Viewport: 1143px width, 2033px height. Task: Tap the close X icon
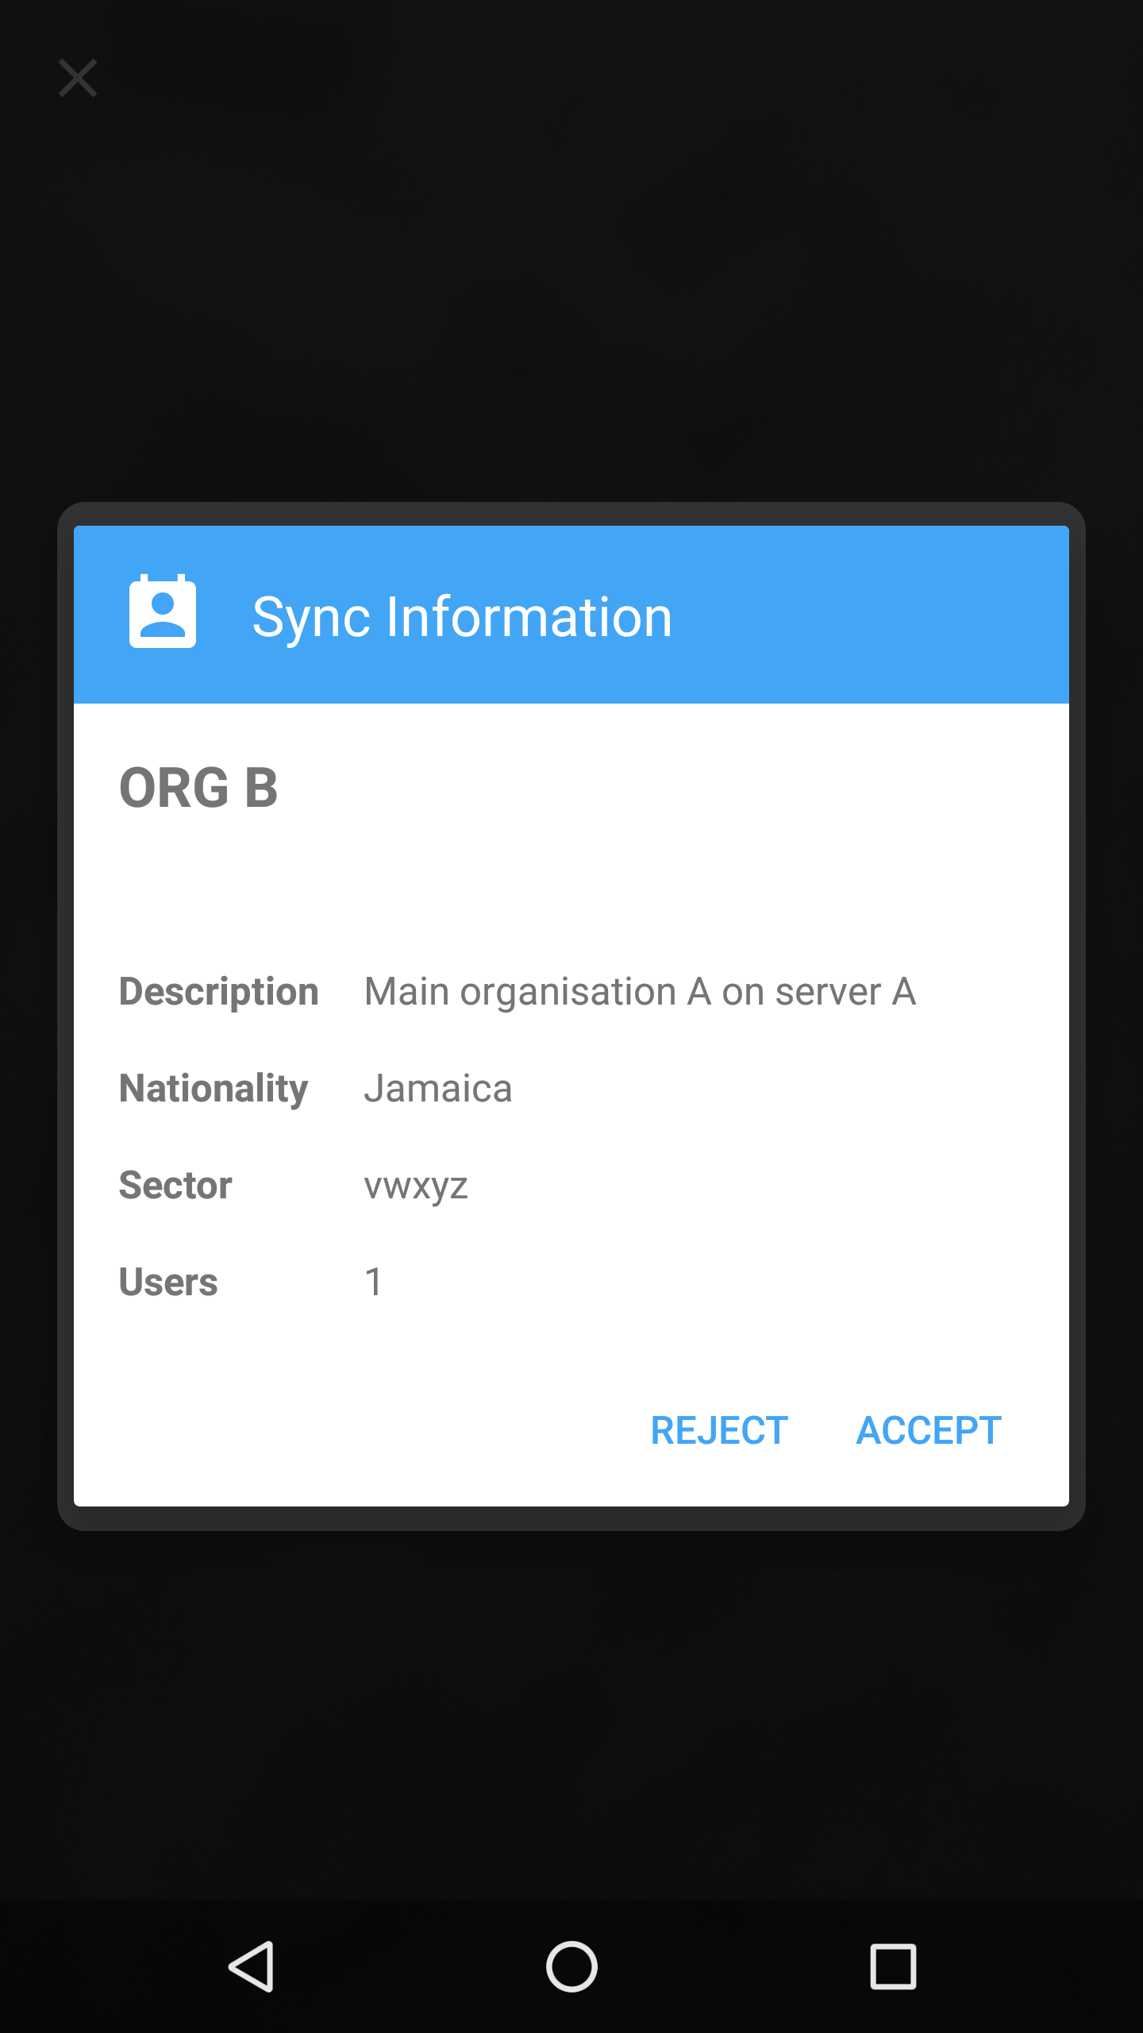click(78, 78)
